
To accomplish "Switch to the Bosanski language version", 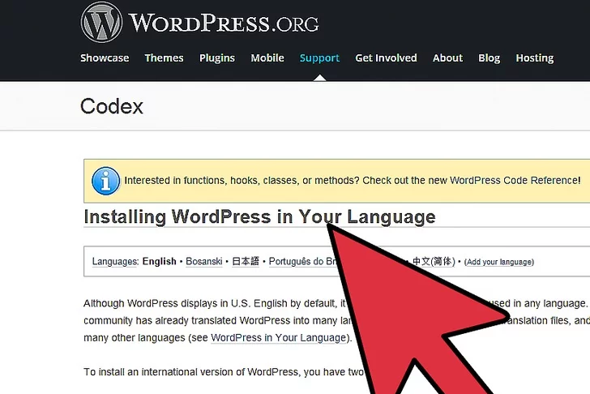I will tap(204, 262).
